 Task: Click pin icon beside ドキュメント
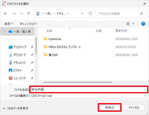tap(32, 63)
